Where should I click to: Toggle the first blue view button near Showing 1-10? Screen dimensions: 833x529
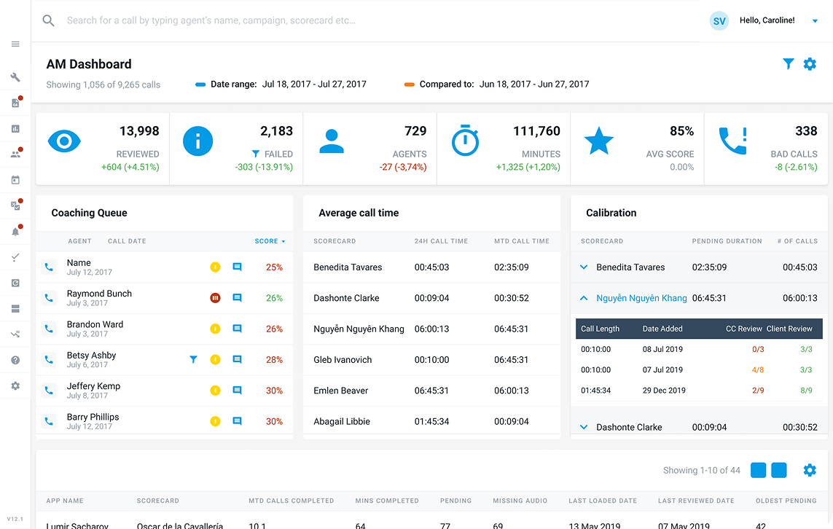point(758,470)
